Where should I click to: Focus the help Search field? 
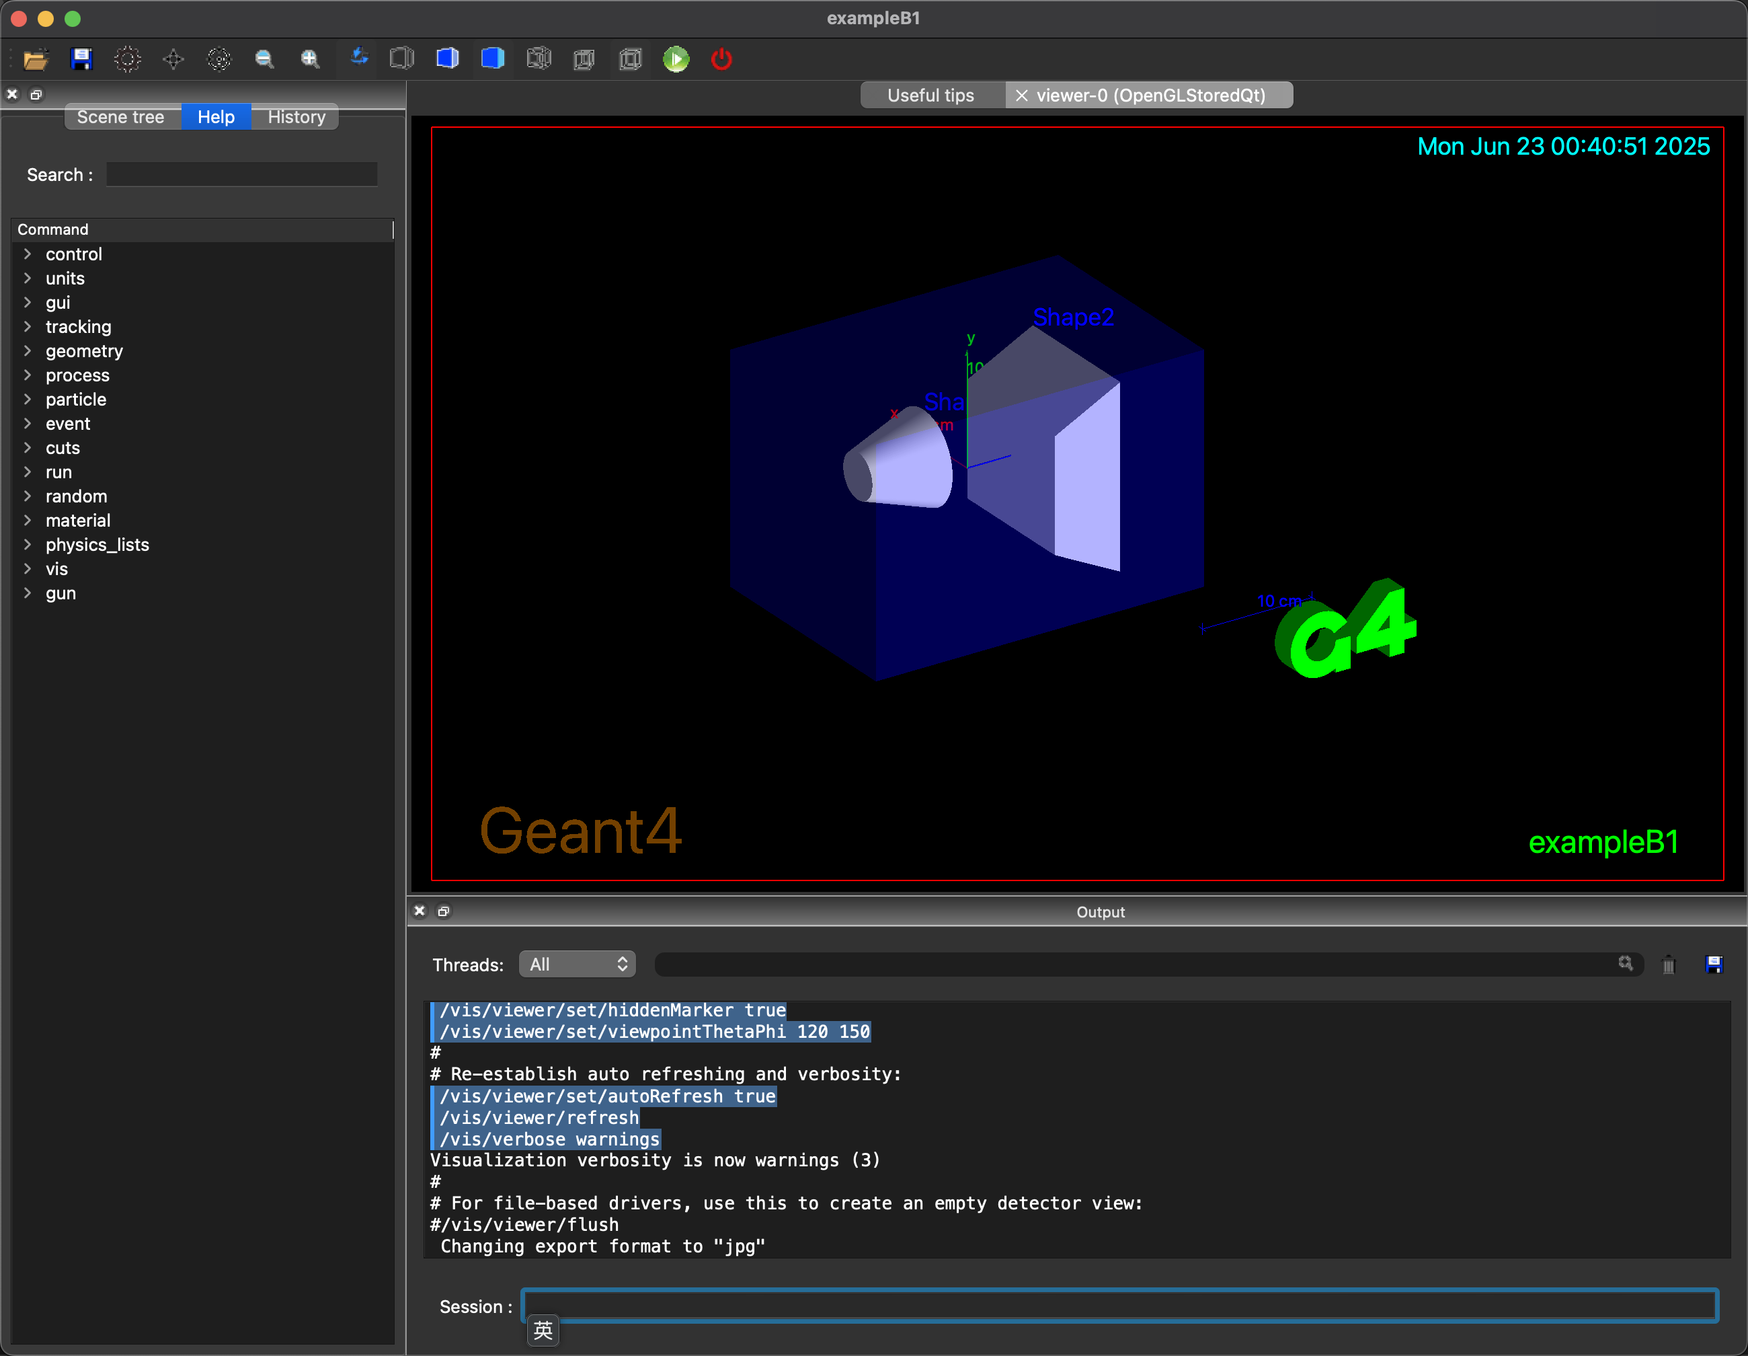coord(242,175)
